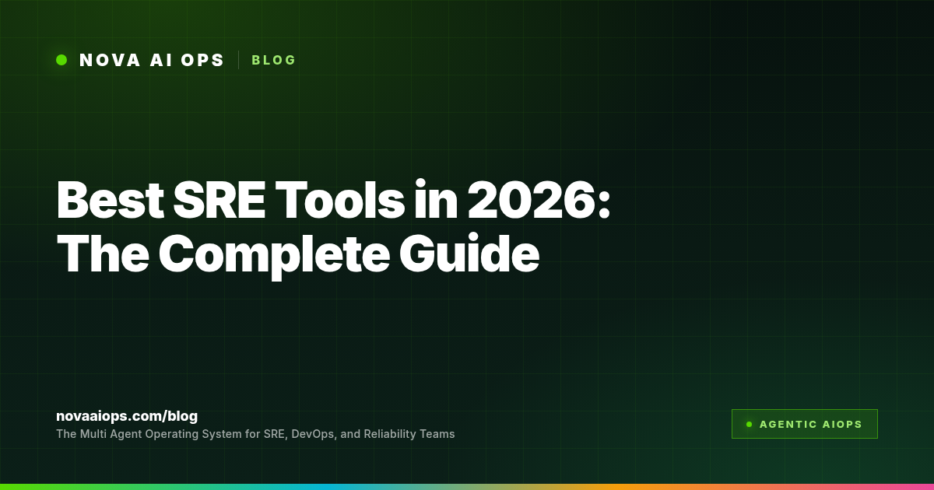Click the headline Best SRE Tools in 2026
The width and height of the screenshot is (934, 490).
(334, 200)
